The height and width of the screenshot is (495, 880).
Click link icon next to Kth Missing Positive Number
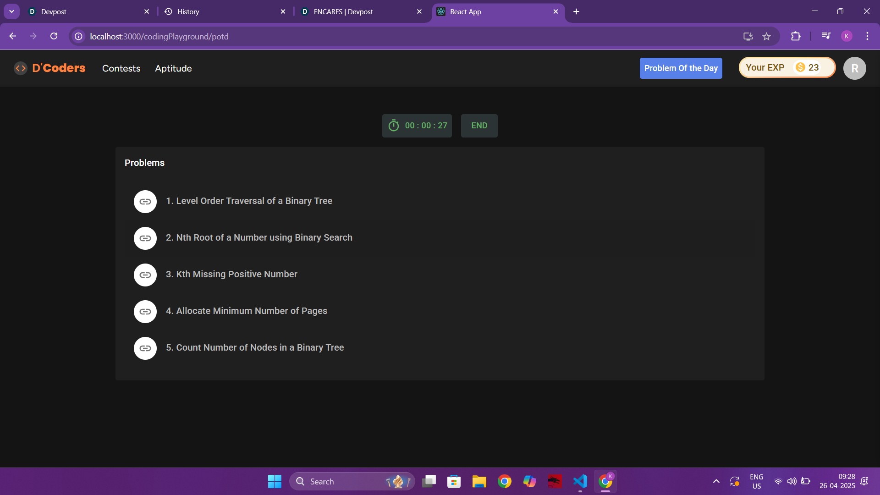click(x=145, y=275)
